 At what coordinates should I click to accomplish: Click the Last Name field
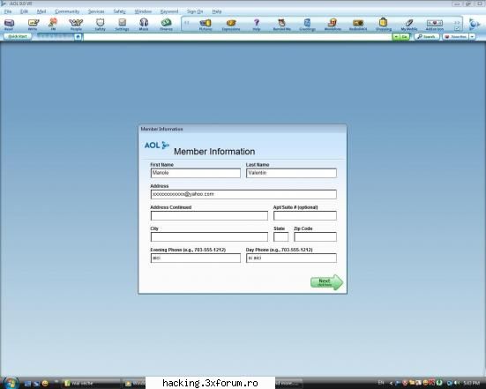tap(291, 173)
